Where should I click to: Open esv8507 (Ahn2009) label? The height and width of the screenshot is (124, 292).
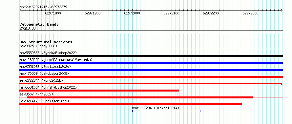[36, 94]
